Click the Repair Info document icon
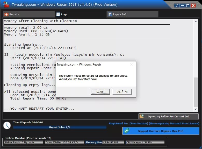202x149 pixels. click(x=110, y=14)
